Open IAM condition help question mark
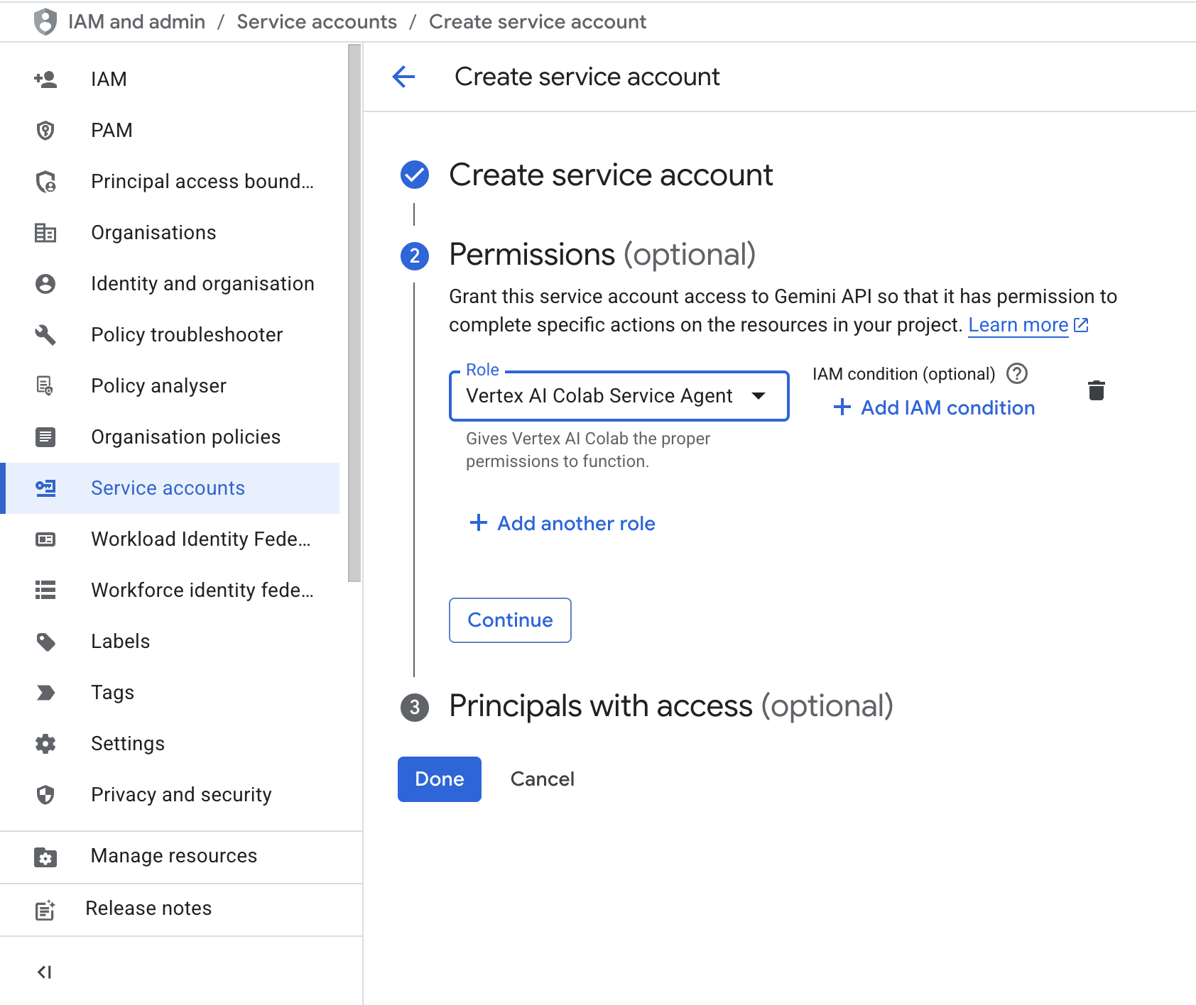The image size is (1196, 1005). [1017, 373]
